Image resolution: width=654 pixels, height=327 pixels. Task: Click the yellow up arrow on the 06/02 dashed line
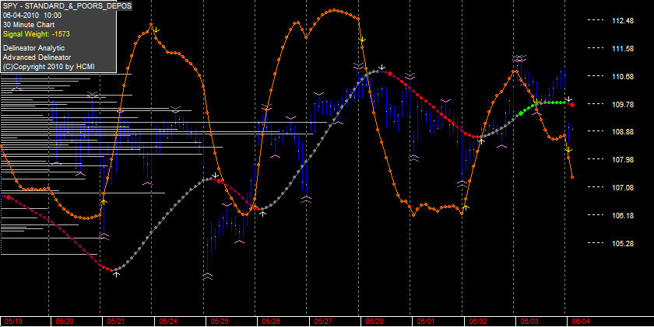tap(466, 207)
